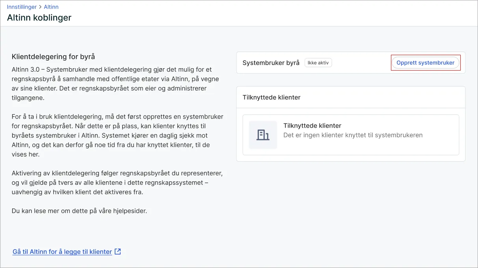Click paragraph starting Aktivering av klientdelegering
Image resolution: width=478 pixels, height=268 pixels.
point(117,183)
